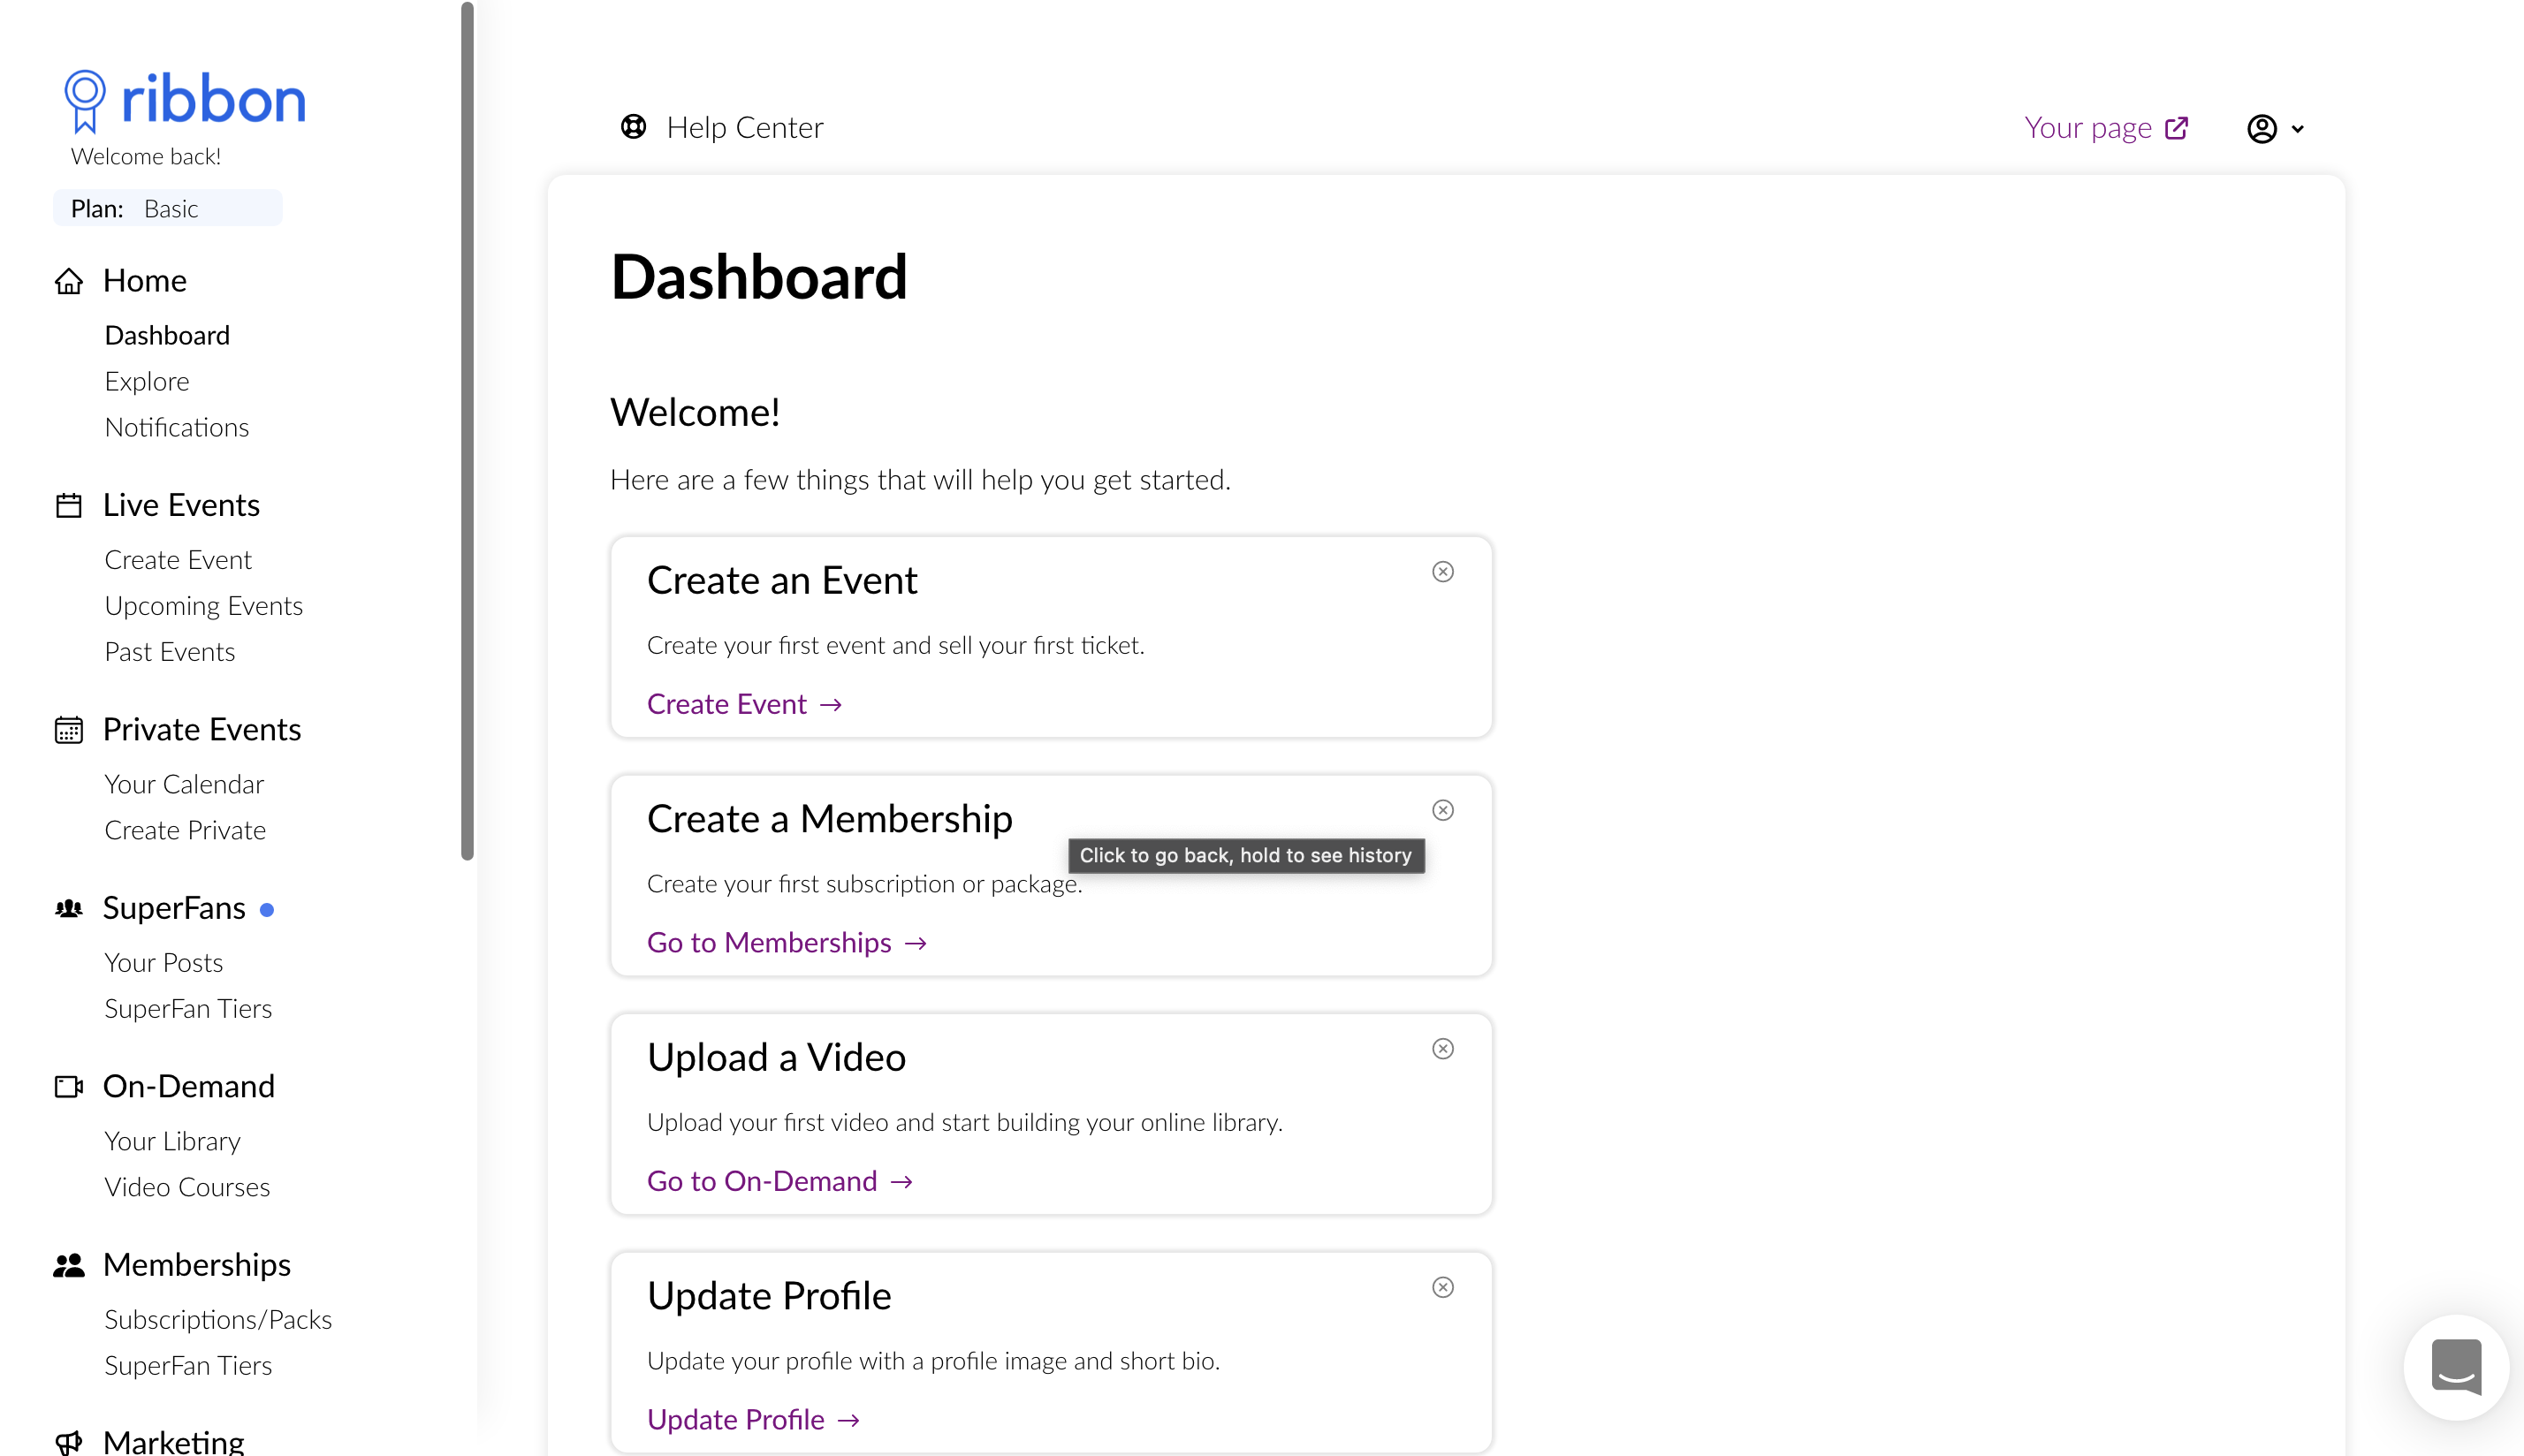The height and width of the screenshot is (1456, 2524).
Task: Switch to the Explore section
Action: (x=147, y=381)
